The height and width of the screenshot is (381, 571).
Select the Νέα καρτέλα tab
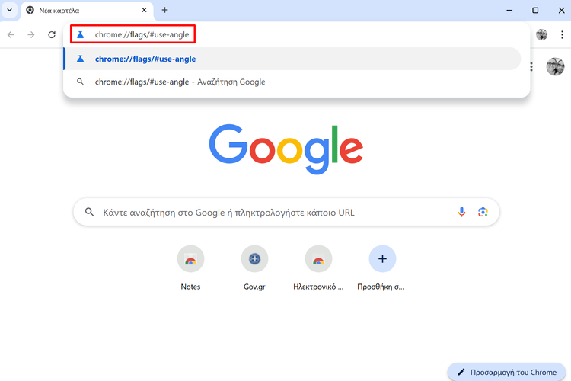coord(88,11)
